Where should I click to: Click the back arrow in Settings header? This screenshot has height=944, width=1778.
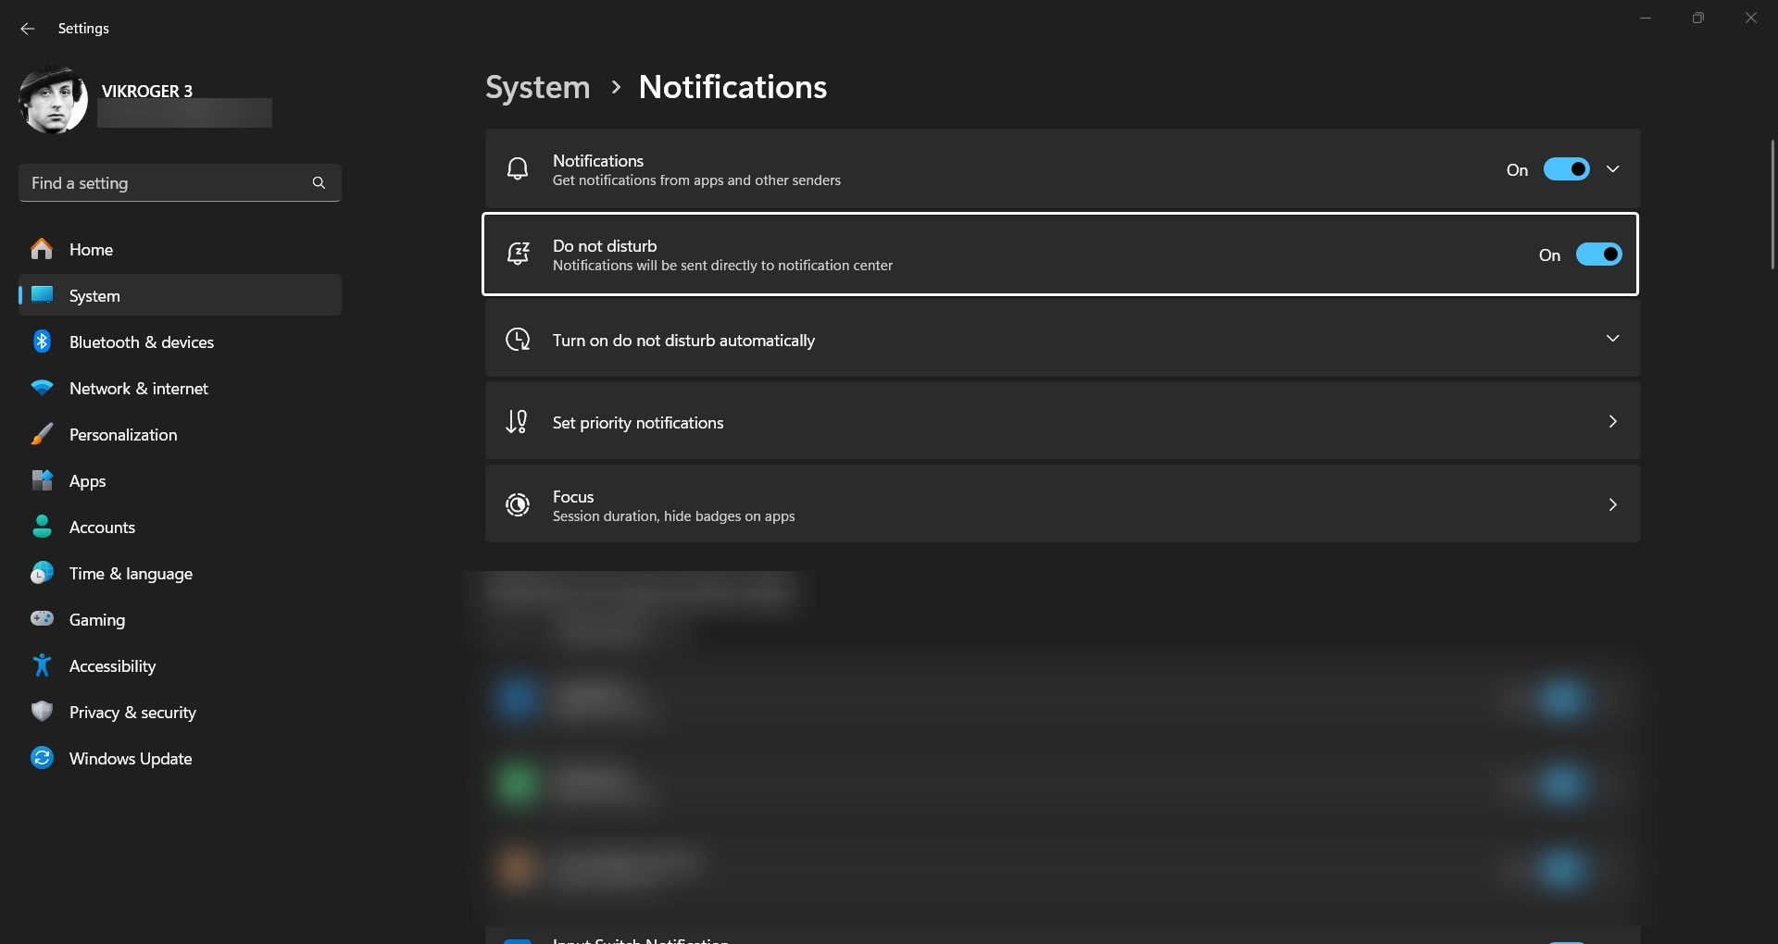pos(28,29)
